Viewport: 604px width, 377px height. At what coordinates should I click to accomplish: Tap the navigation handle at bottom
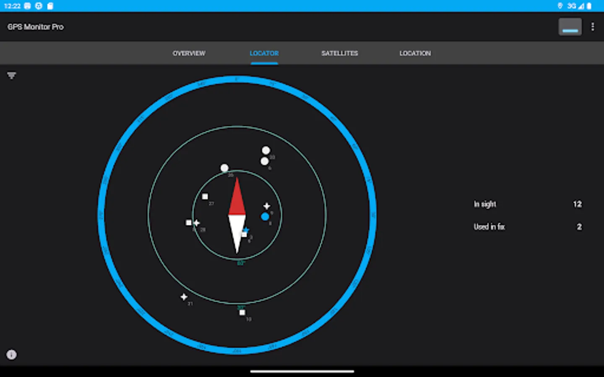[x=302, y=371]
